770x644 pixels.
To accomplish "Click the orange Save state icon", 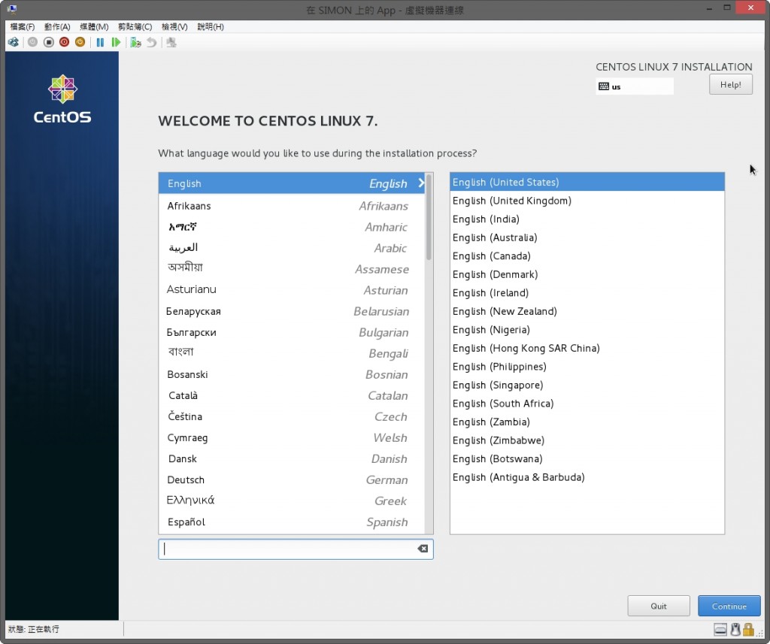I will click(80, 42).
